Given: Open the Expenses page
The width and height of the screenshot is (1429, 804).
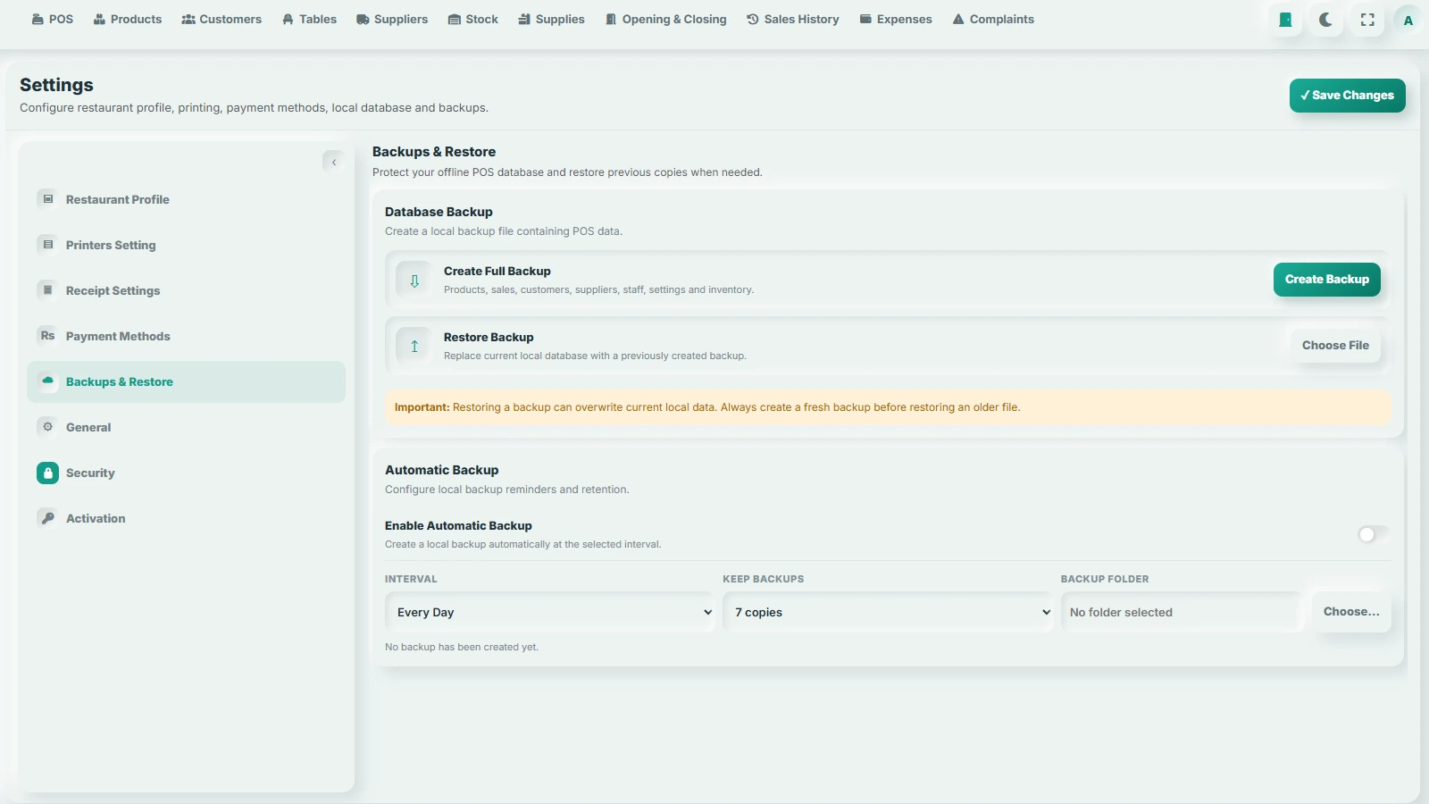Looking at the screenshot, I should pyautogui.click(x=896, y=19).
